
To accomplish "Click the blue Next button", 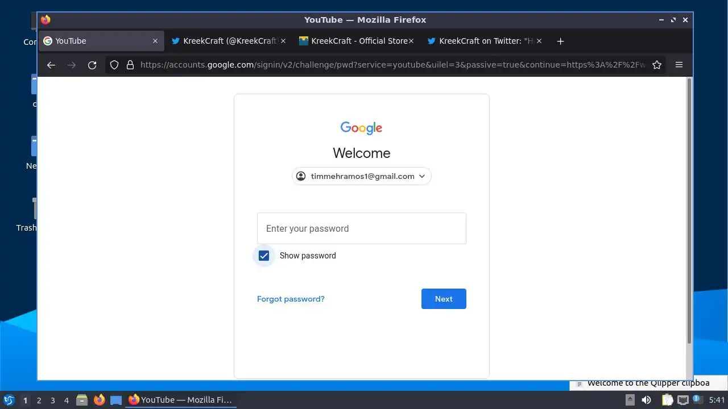I will [x=444, y=299].
